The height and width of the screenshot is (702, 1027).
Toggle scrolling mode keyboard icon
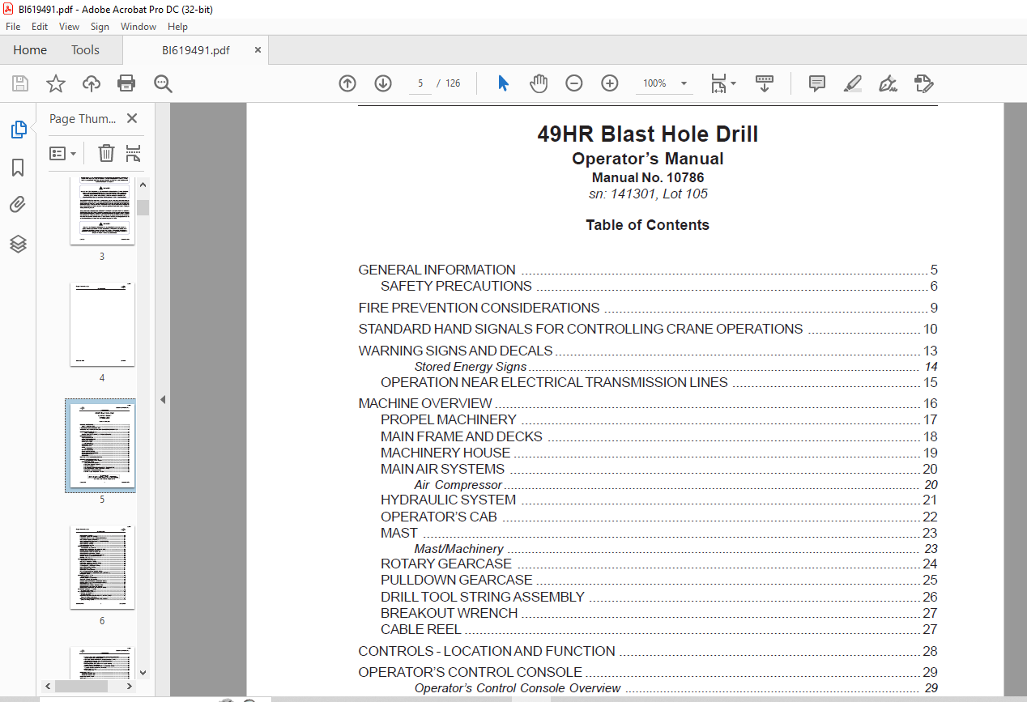tap(765, 83)
